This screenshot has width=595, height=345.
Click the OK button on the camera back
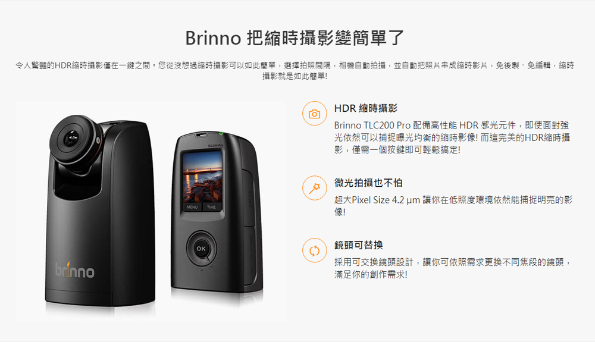201,249
